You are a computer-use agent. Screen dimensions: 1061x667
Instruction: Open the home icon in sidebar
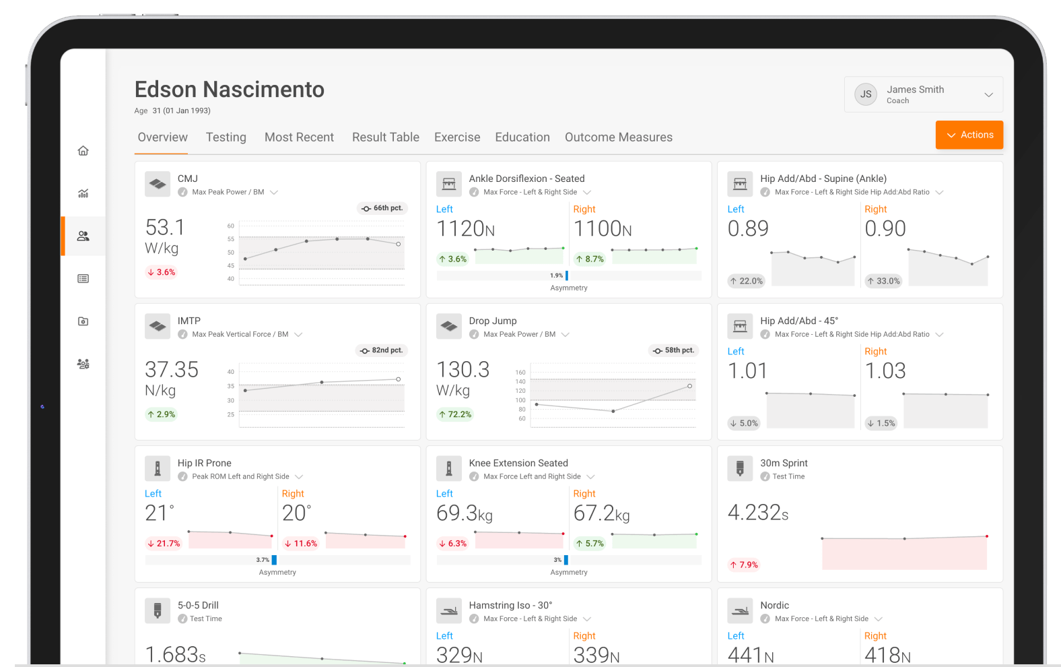point(83,151)
